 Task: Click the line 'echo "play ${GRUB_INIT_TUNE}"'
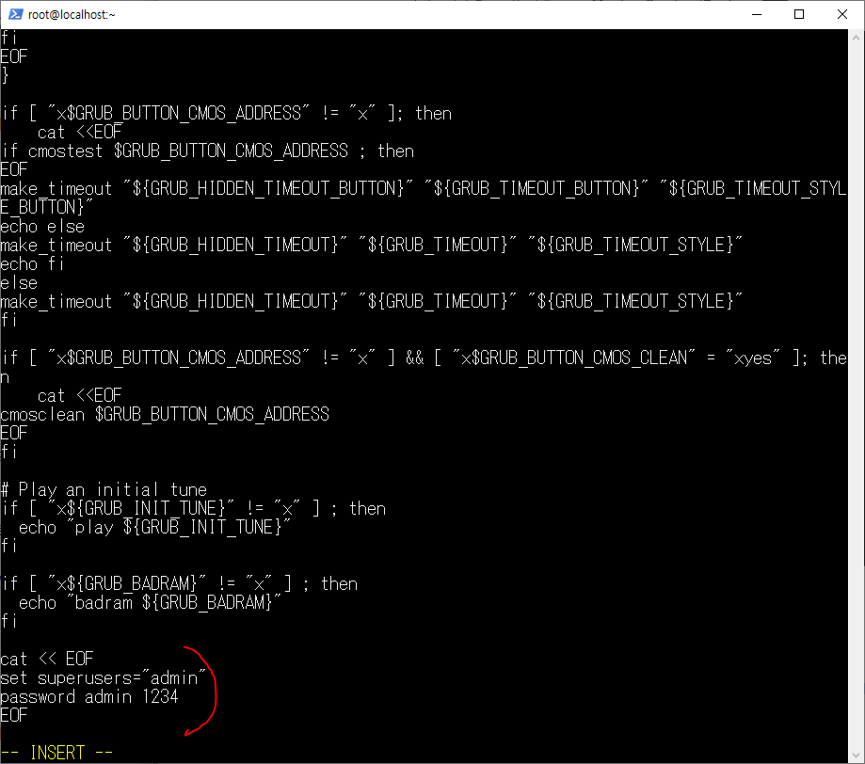pos(154,527)
